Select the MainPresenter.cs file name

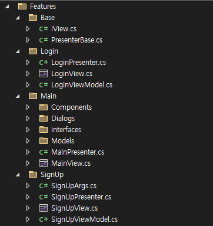point(78,152)
